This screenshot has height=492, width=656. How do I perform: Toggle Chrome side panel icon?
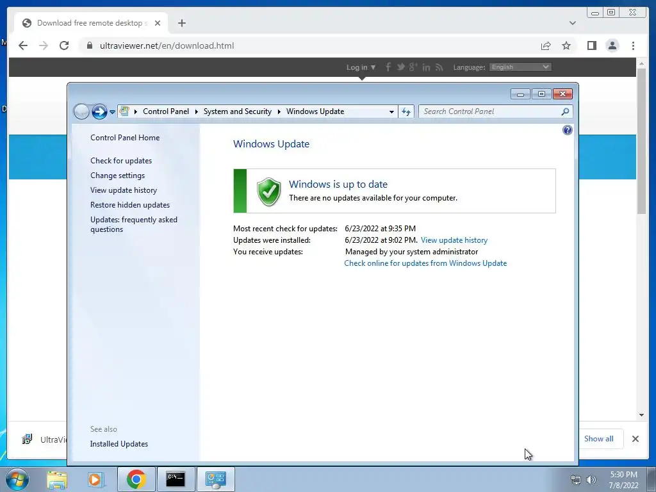[x=591, y=45]
